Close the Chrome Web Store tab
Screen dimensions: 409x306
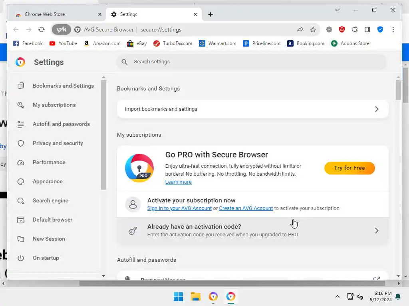99,14
